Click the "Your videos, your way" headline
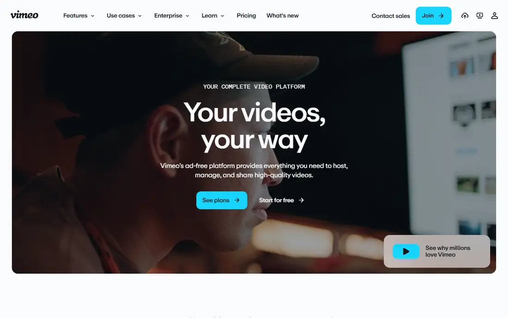Viewport: 508px width, 318px height. pos(254,127)
